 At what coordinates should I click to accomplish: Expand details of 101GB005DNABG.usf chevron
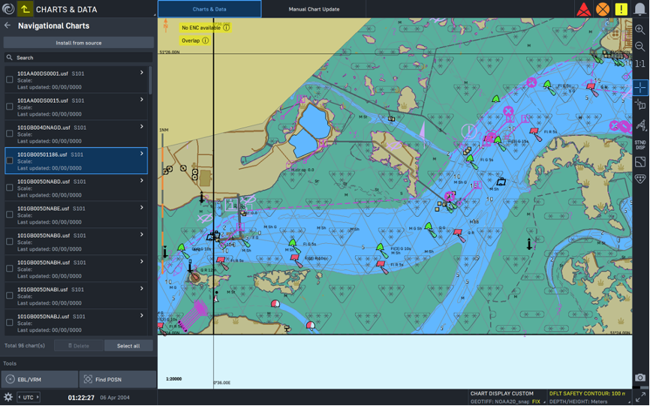142,234
